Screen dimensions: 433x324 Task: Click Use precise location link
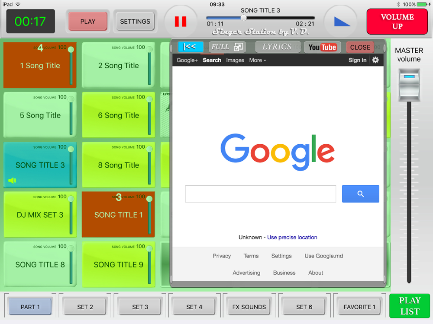(x=292, y=238)
